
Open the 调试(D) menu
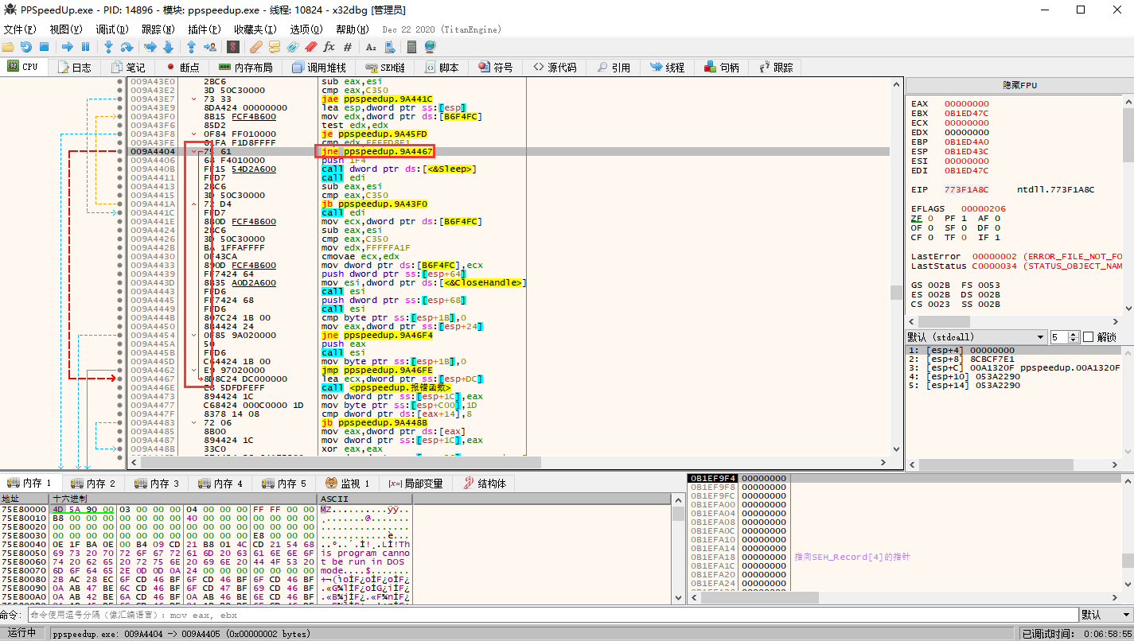pos(111,29)
